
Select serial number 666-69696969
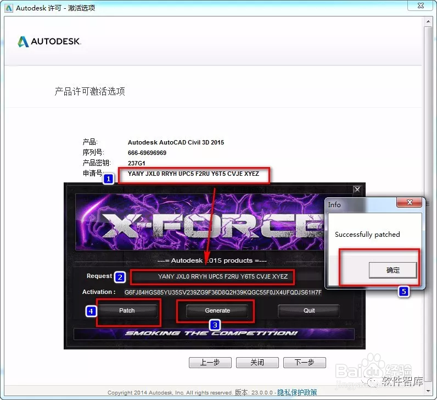147,153
